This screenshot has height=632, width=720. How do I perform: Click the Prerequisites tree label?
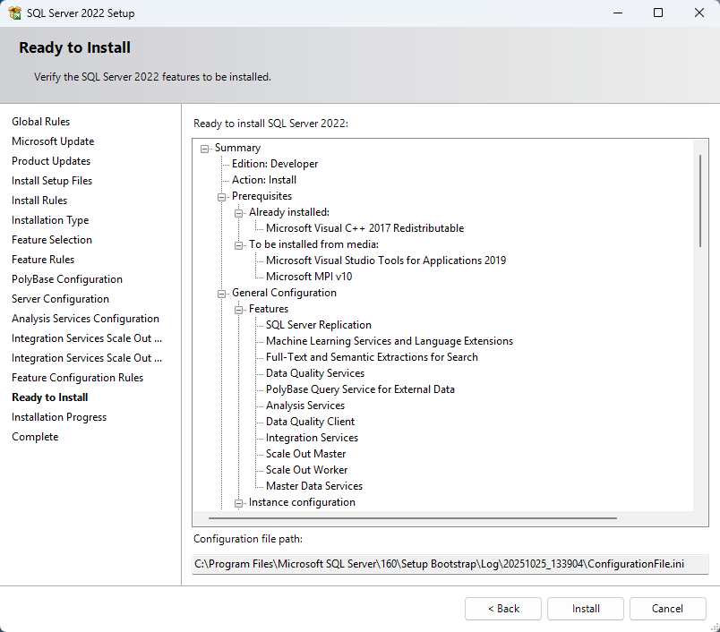point(261,196)
